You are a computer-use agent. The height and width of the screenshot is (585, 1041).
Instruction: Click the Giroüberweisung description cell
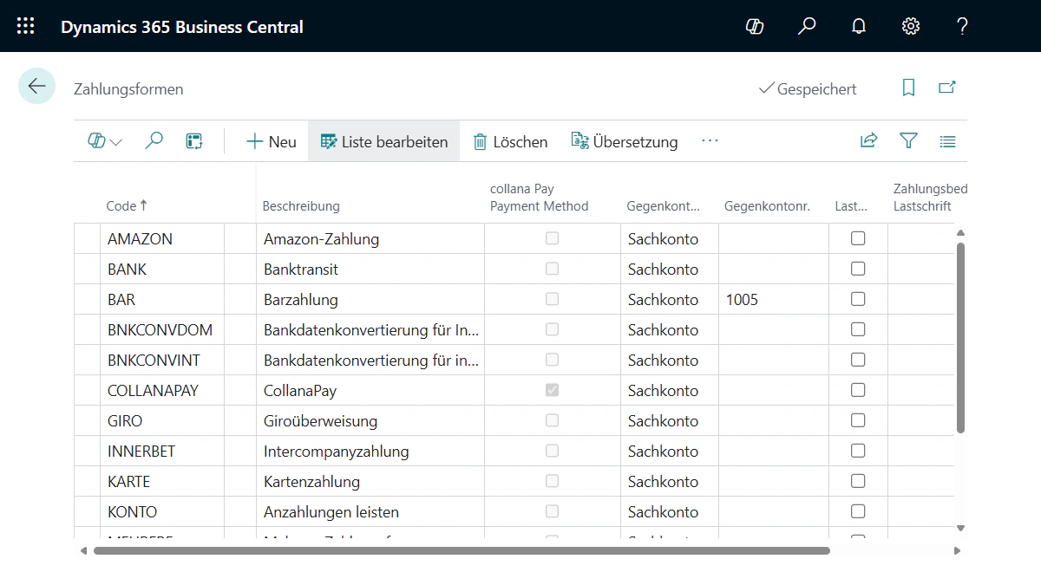pos(370,420)
